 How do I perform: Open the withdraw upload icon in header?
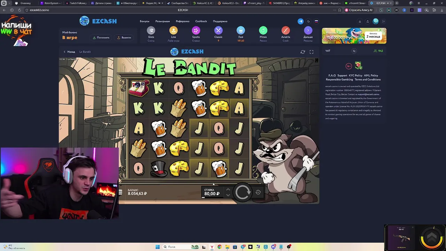pos(368,21)
